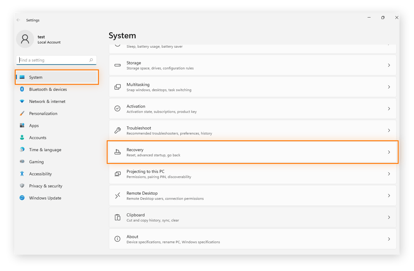Click the test user avatar icon
Screen dimensions: 414x271
pyautogui.click(x=25, y=39)
